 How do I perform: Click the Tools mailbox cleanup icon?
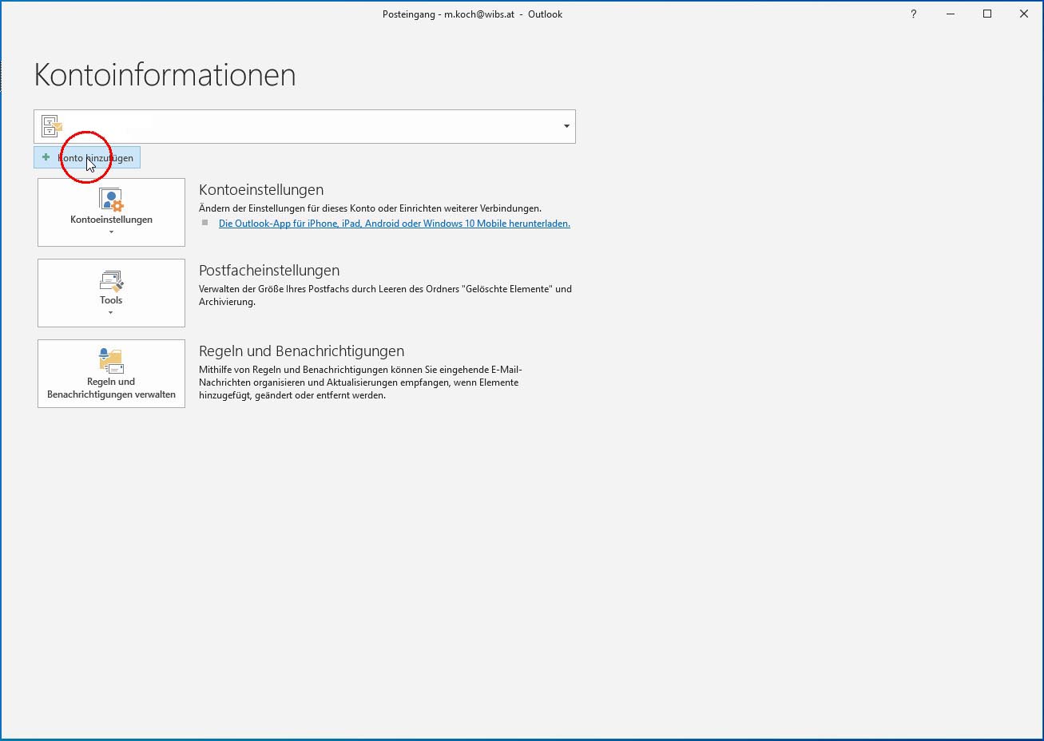coord(111,280)
